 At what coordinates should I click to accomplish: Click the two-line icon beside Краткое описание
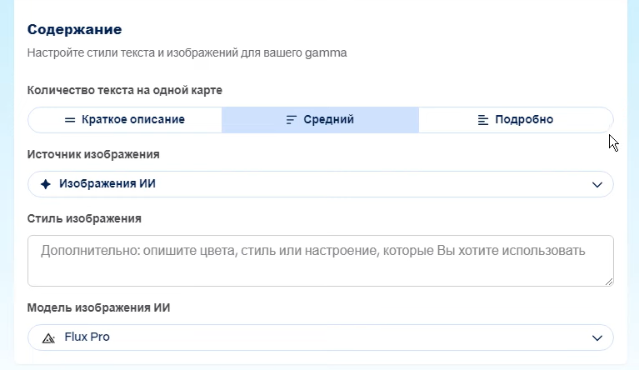[x=70, y=120]
